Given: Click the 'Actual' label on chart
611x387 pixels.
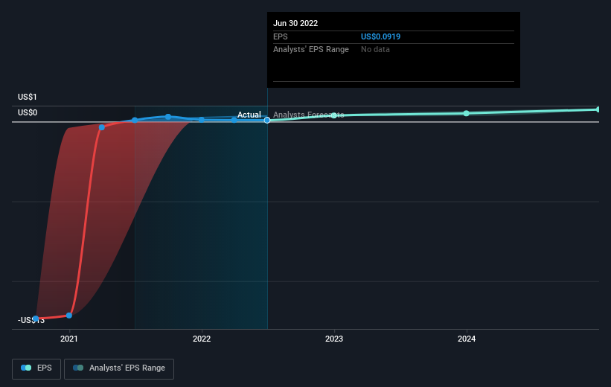Looking at the screenshot, I should (249, 115).
